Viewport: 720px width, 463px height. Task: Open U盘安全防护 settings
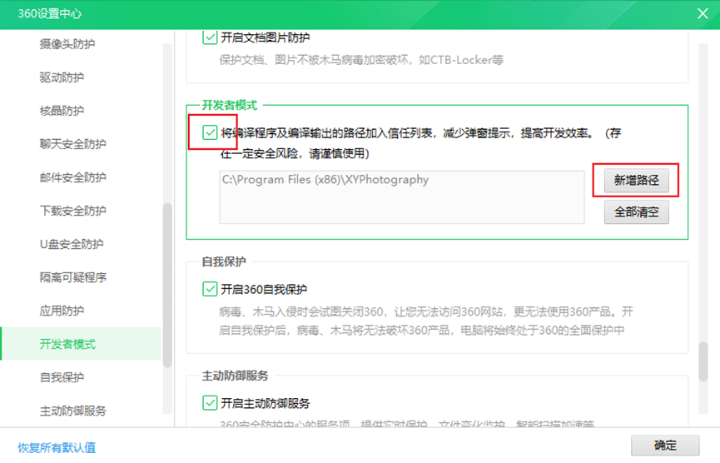coord(72,244)
